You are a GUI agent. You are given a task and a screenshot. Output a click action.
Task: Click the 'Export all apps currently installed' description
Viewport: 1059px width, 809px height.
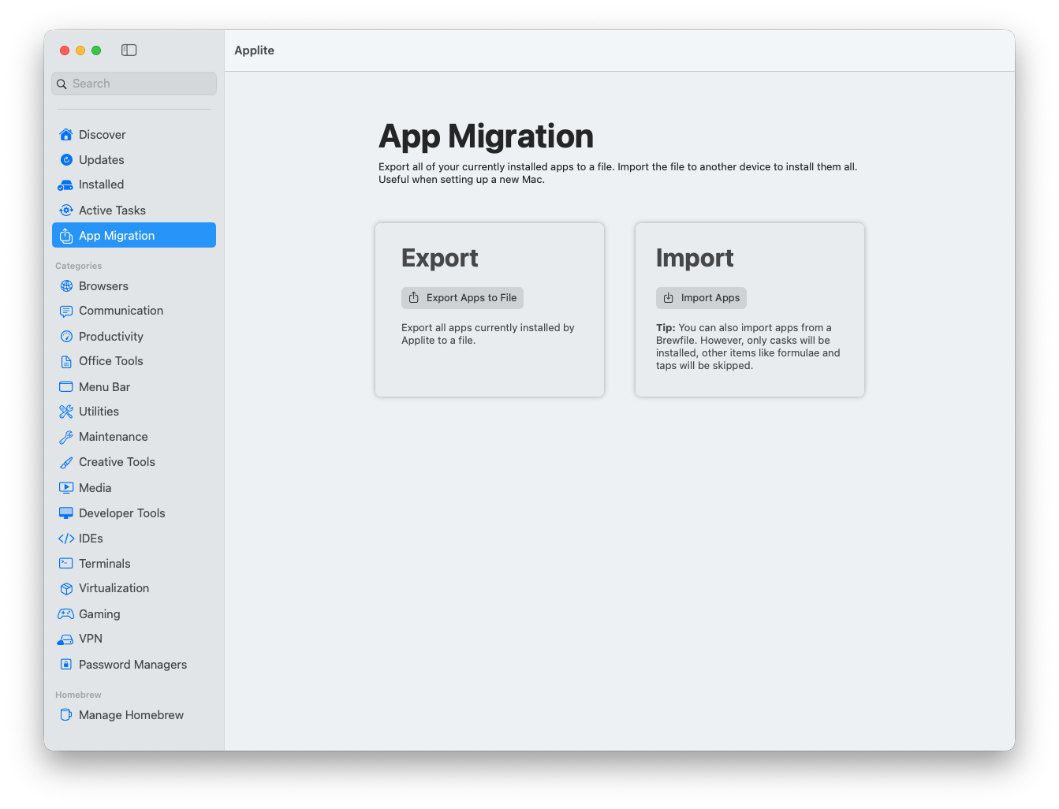point(488,334)
